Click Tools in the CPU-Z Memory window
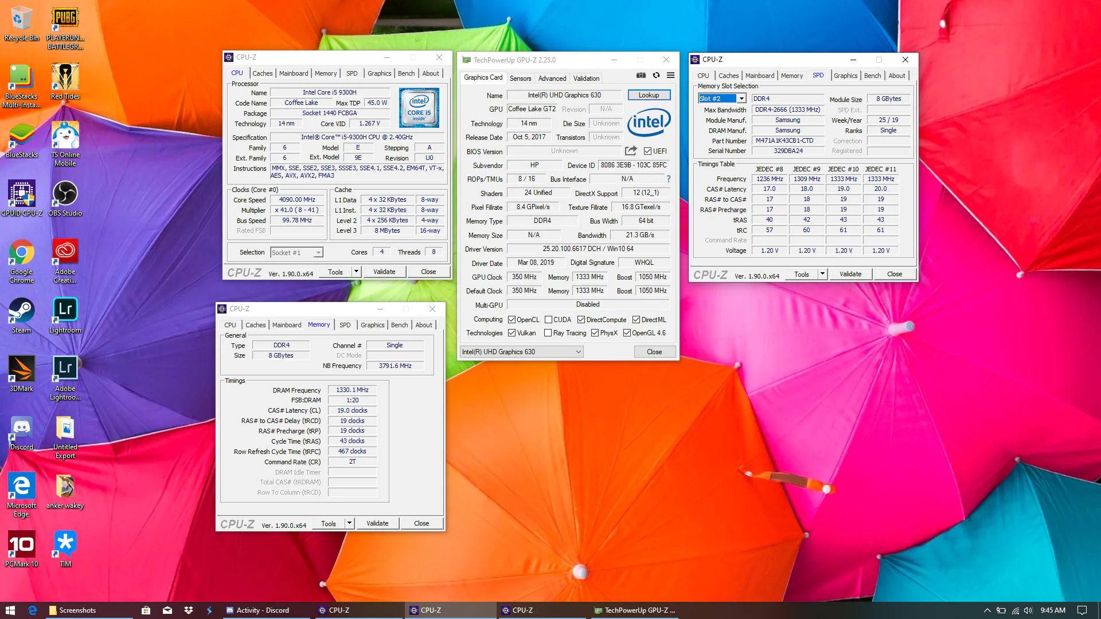Image resolution: width=1101 pixels, height=619 pixels. [329, 523]
